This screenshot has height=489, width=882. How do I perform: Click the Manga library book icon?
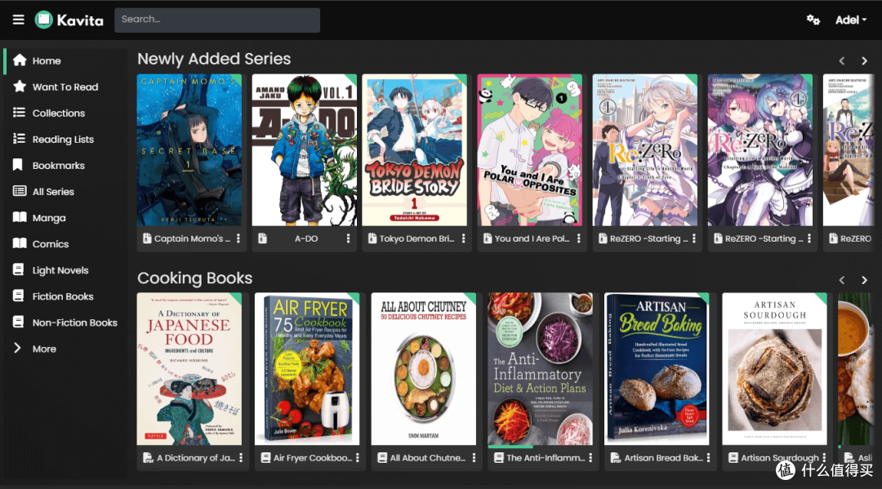coord(20,217)
